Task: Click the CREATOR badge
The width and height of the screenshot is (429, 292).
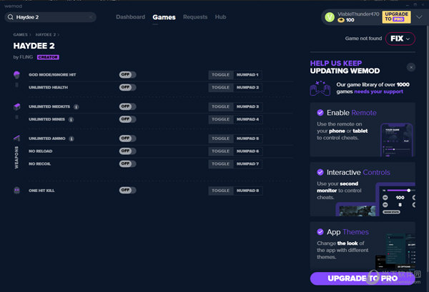Action: pyautogui.click(x=48, y=57)
